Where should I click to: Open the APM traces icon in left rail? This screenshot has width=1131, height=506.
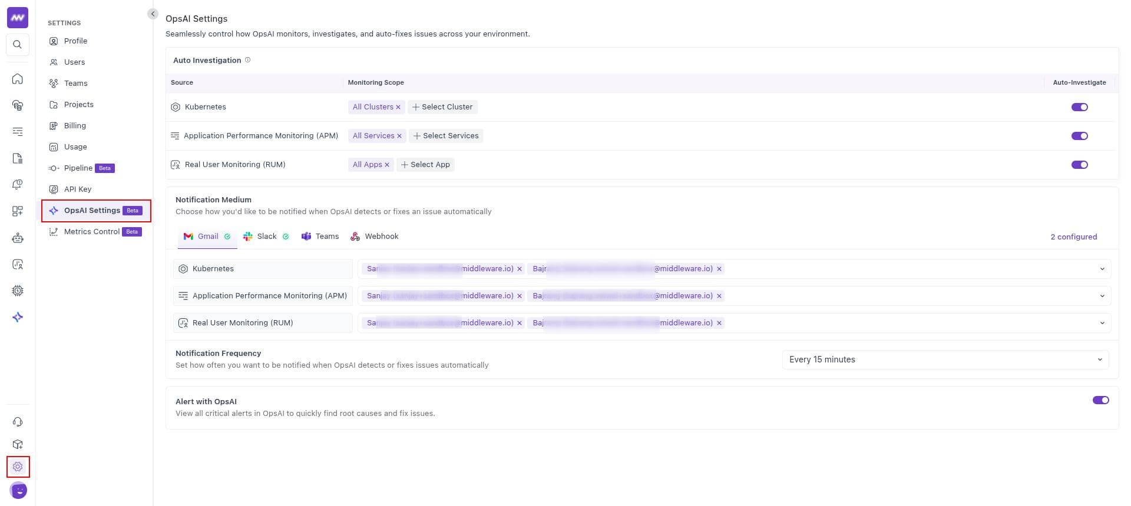coord(18,132)
